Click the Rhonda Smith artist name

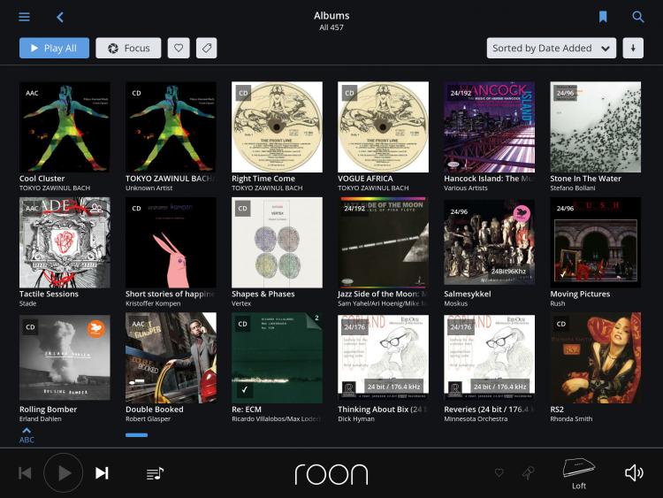click(x=571, y=419)
